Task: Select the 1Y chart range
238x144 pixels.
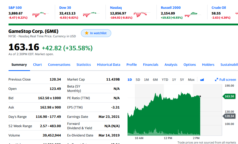Action: 174,80
